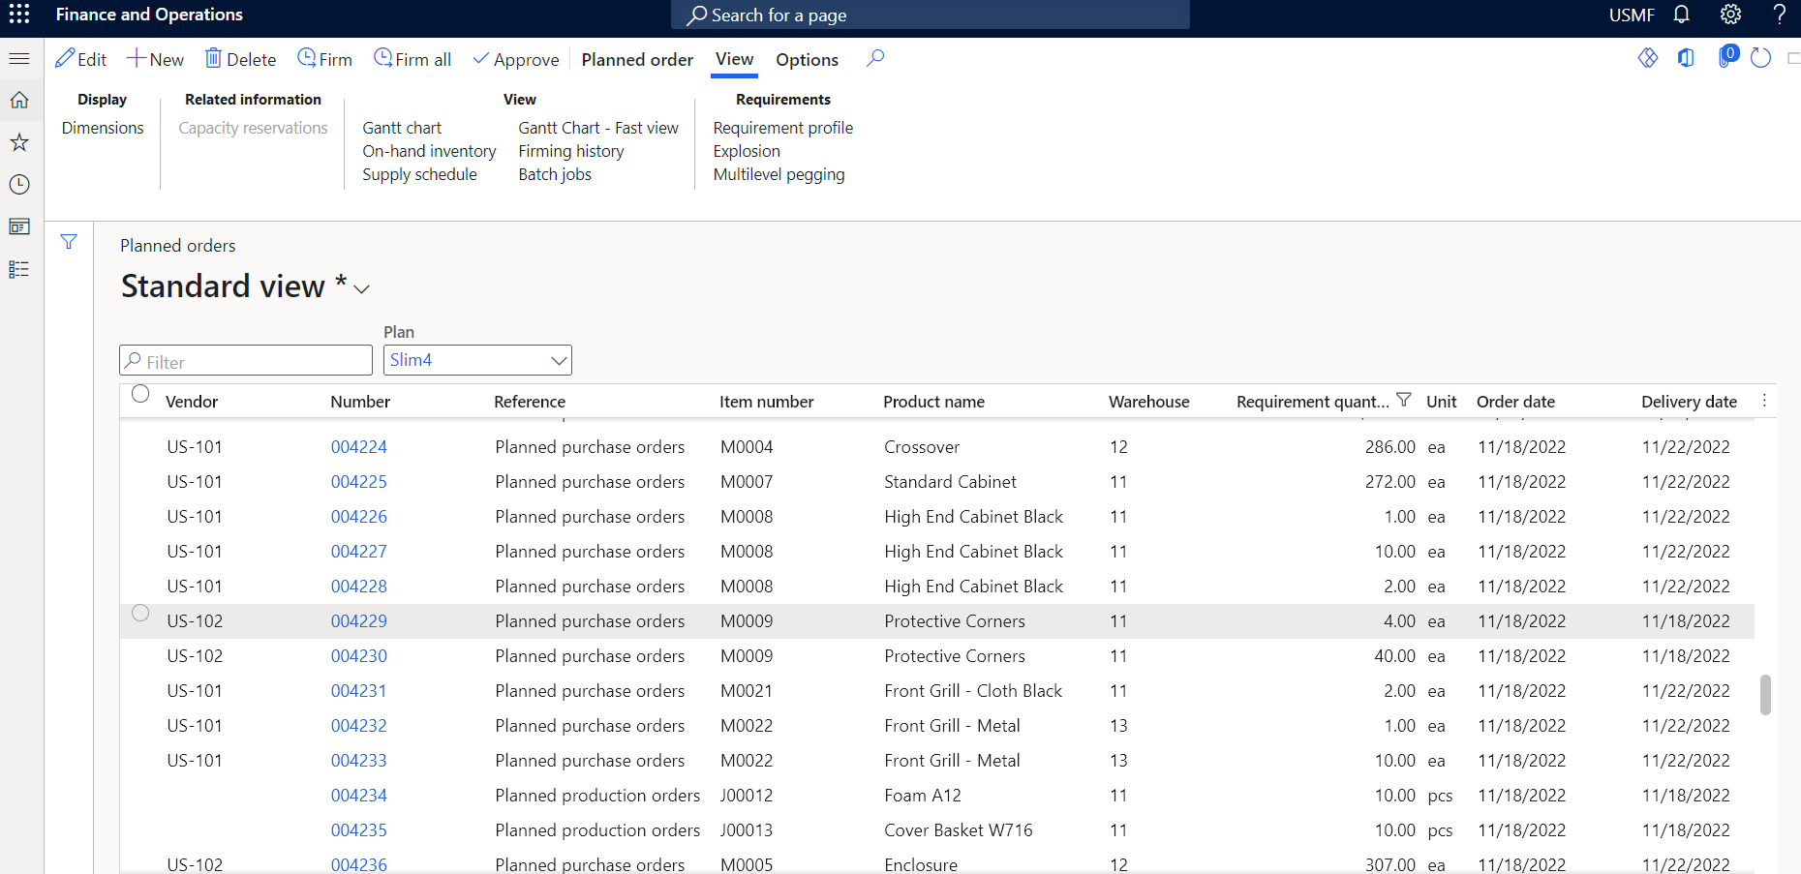The image size is (1801, 874).
Task: Open Favorites star in left sidebar
Action: coord(19,142)
